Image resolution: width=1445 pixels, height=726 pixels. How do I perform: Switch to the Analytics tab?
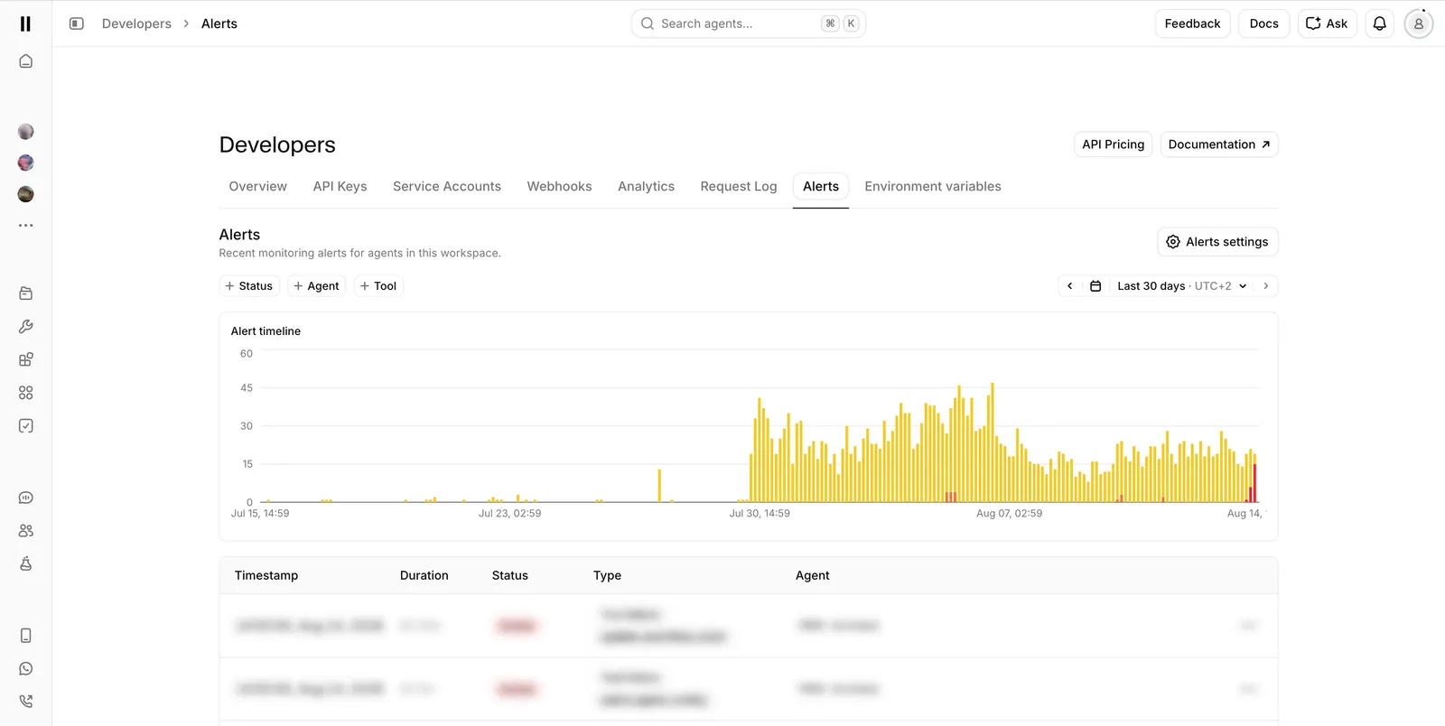click(x=647, y=187)
